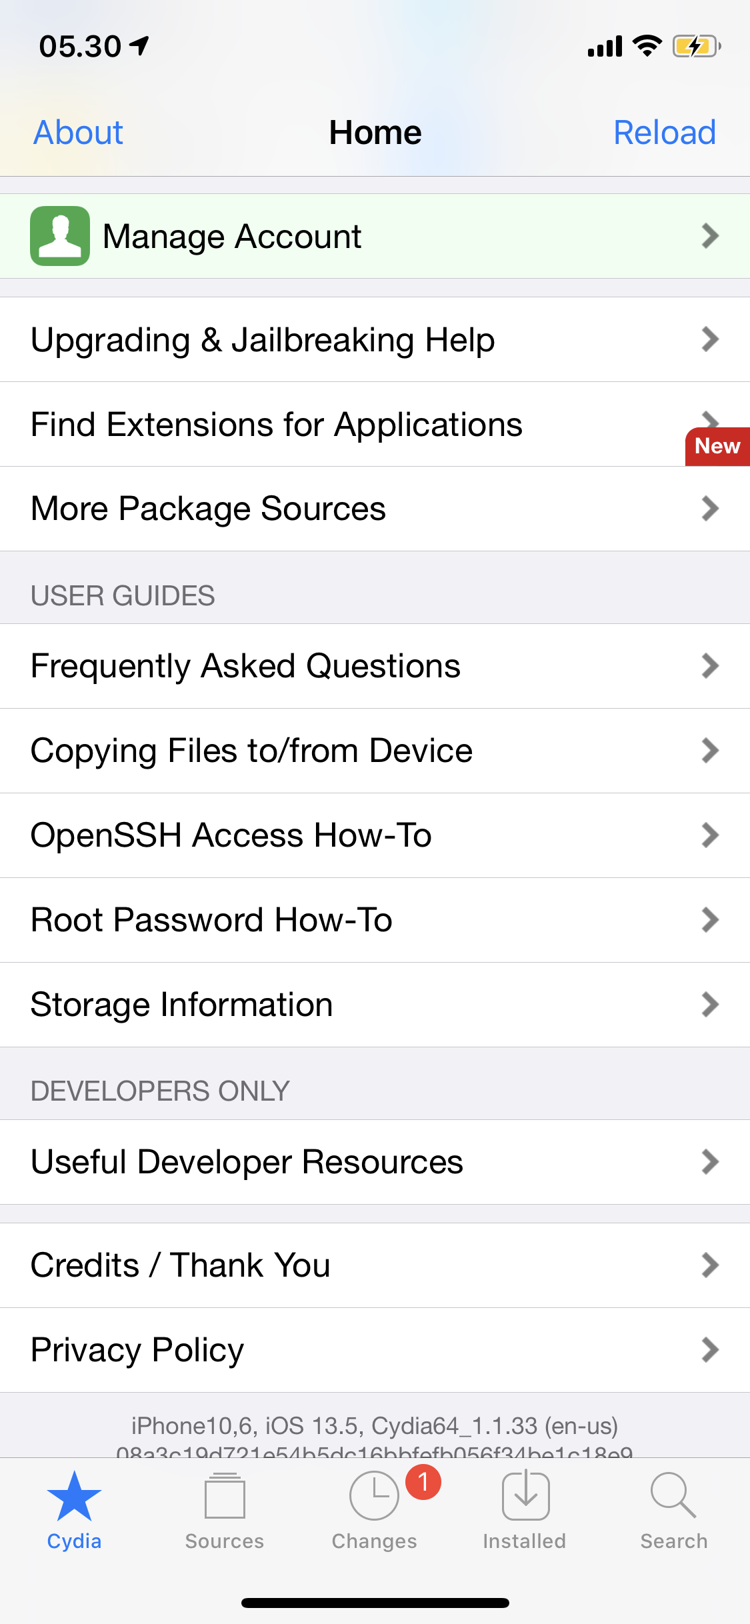Tap the Changes clock icon
Screen dimensions: 750x1624
click(374, 1497)
